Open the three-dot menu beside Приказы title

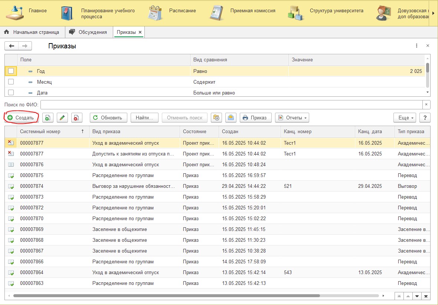pyautogui.click(x=416, y=46)
